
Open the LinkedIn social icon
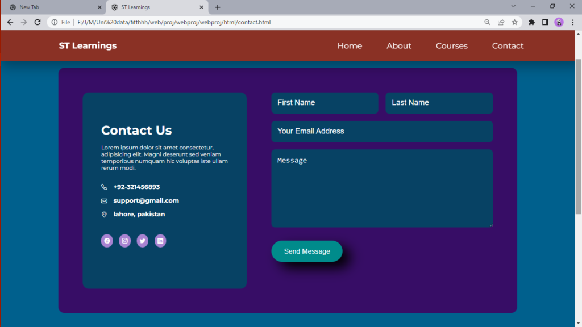click(160, 241)
